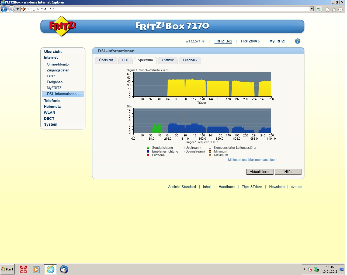Click the green Senderichtung legend swatch
The width and height of the screenshot is (347, 275).
148,148
